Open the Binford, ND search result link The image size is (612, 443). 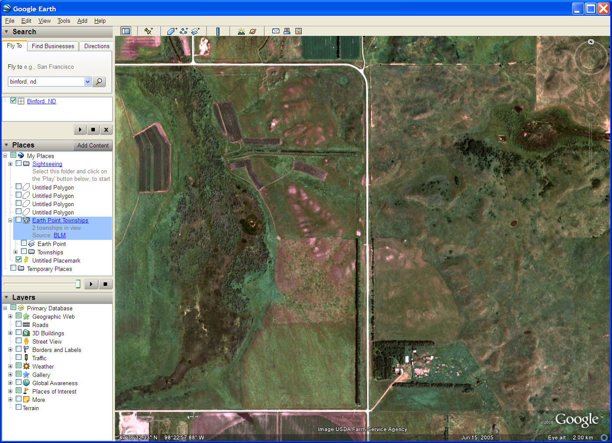(42, 101)
